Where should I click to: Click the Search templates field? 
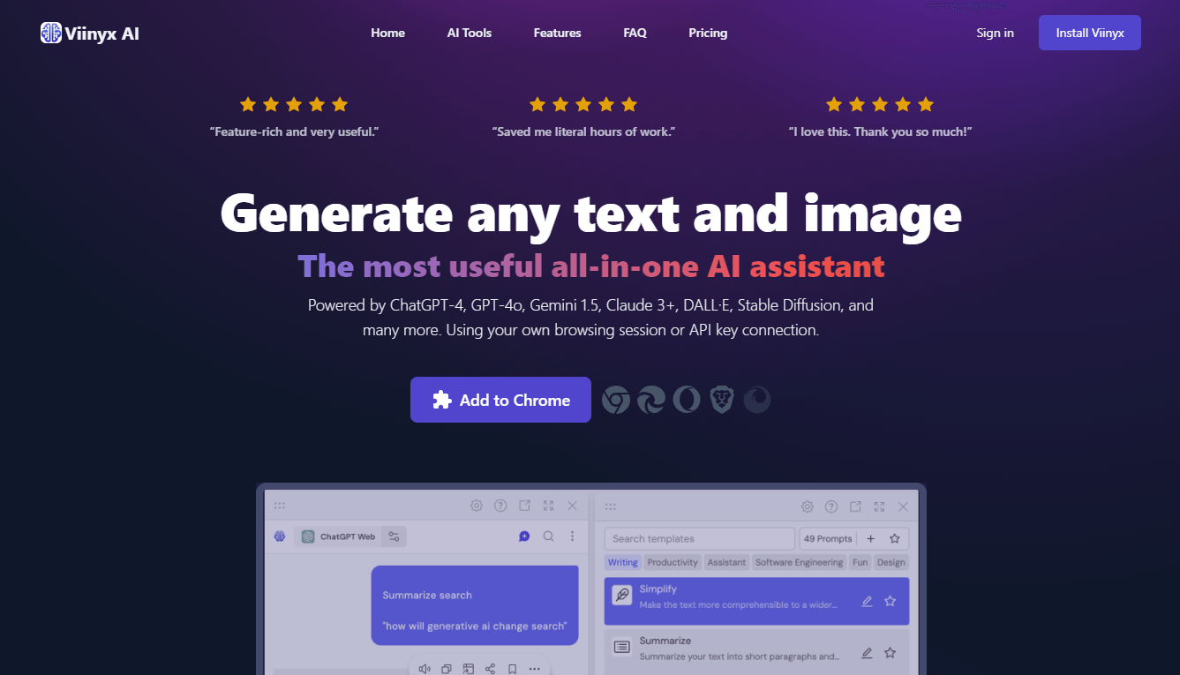click(x=700, y=538)
